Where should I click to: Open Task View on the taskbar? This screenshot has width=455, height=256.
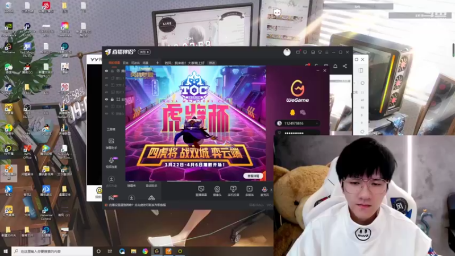(x=110, y=251)
